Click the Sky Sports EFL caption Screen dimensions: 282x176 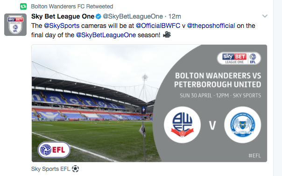[55, 169]
